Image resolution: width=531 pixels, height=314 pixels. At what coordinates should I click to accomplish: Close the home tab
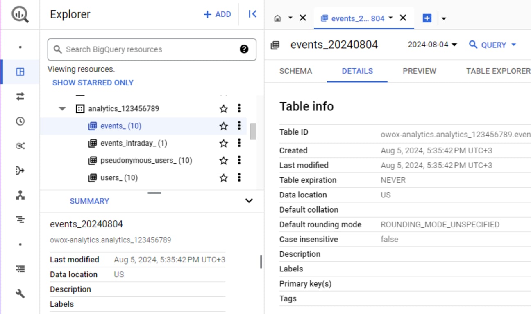(x=303, y=18)
